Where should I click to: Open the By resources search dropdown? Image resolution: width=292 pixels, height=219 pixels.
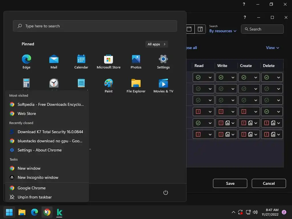click(x=223, y=31)
